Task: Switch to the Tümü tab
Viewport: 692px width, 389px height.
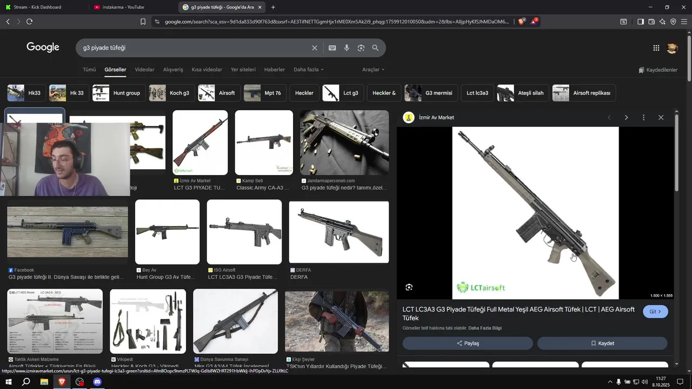Action: (x=89, y=70)
